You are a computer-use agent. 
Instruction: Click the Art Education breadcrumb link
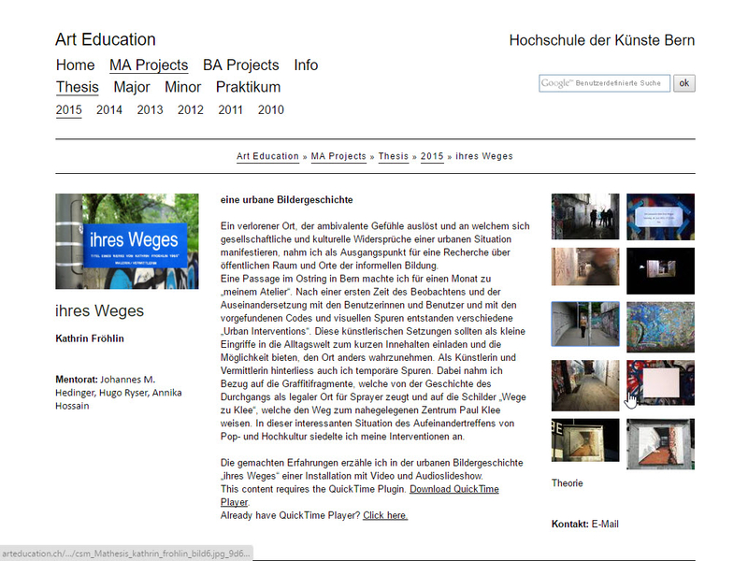click(x=267, y=156)
